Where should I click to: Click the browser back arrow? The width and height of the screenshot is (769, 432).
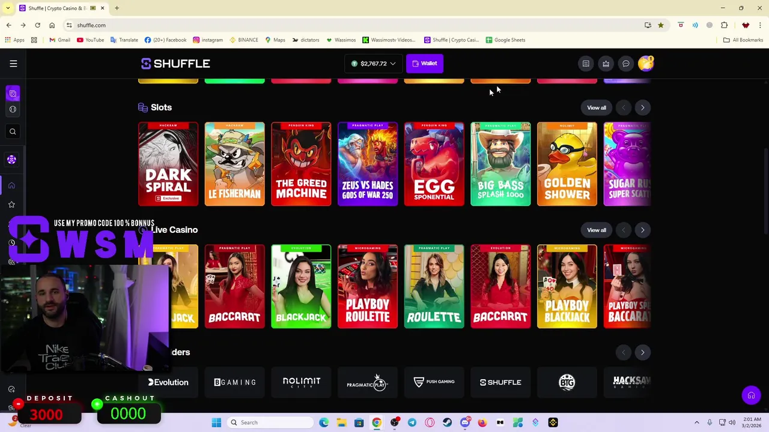point(8,25)
